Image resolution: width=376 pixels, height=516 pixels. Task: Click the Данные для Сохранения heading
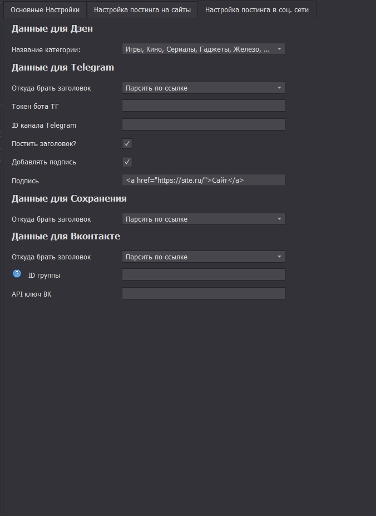69,199
